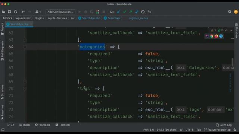239x134 pixels.
Task: Go to previous highlighted error arrow
Action: [226, 31]
